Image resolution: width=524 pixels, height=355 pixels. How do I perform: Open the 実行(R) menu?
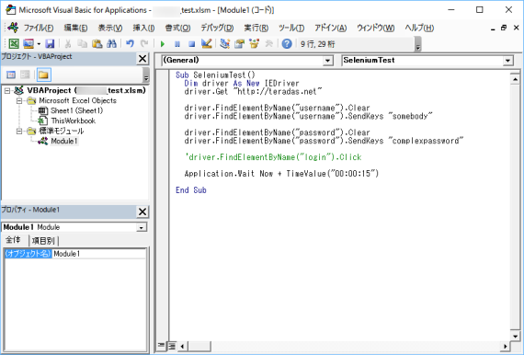(256, 29)
